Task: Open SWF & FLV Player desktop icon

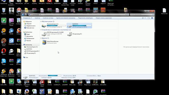Action: coord(27,83)
